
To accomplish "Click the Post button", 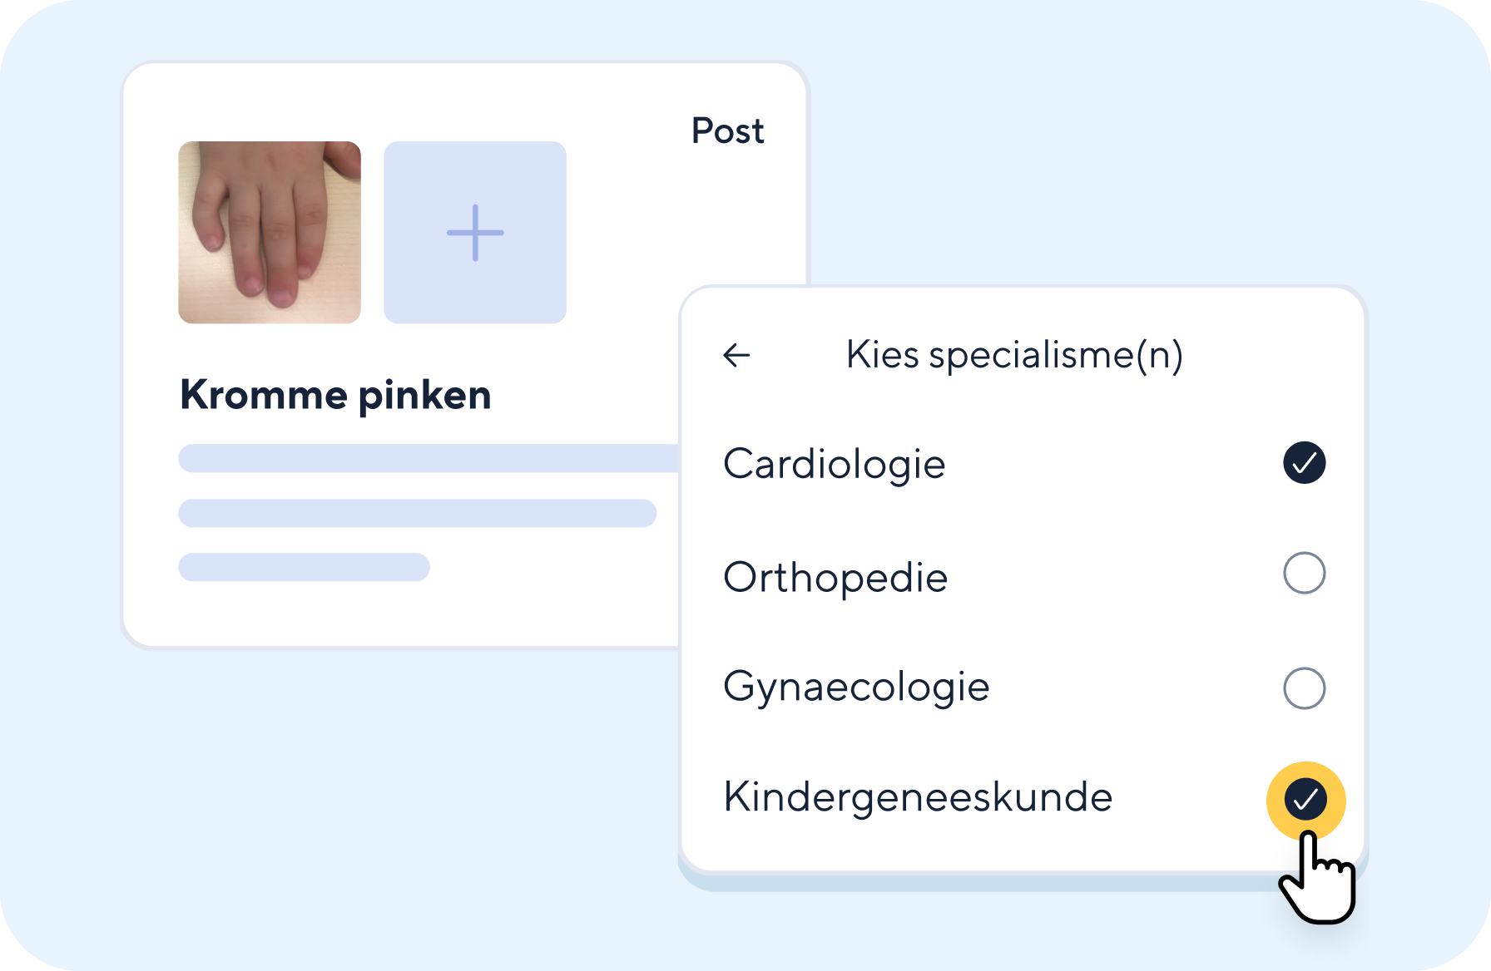I will tap(727, 131).
